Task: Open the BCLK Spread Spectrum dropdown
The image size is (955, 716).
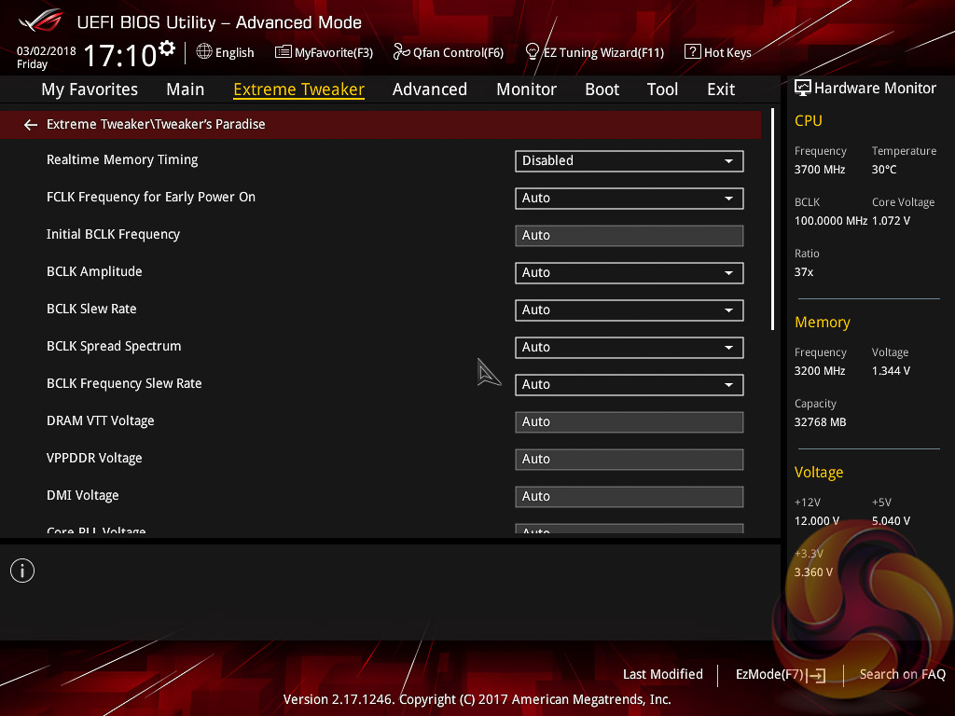Action: coord(630,347)
